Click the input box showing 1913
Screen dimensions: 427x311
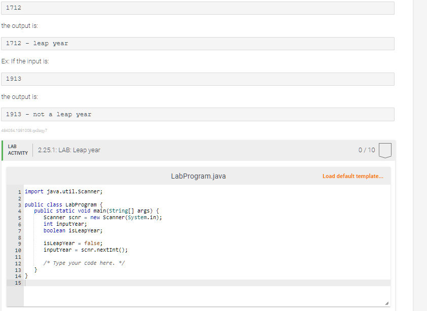pyautogui.click(x=198, y=79)
